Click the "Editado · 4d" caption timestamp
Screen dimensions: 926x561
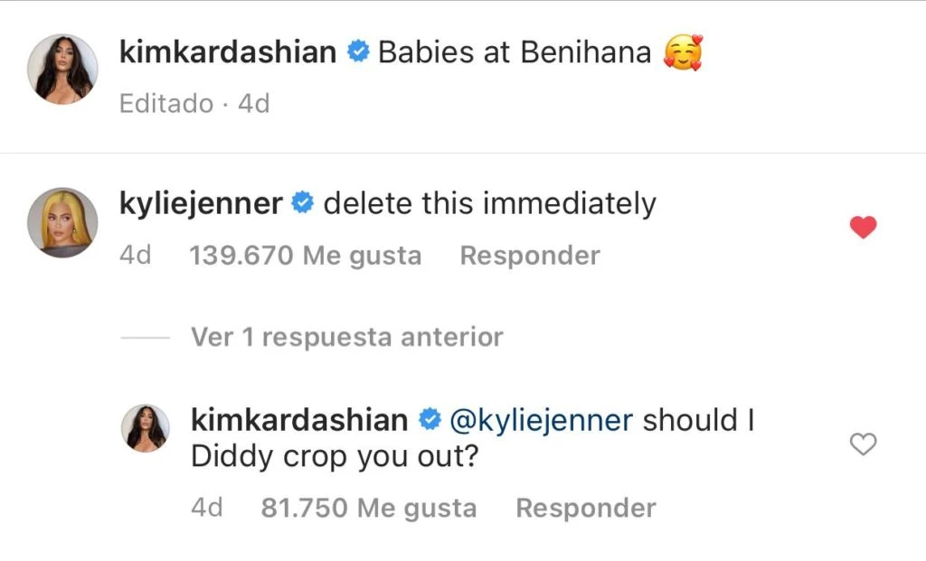194,104
